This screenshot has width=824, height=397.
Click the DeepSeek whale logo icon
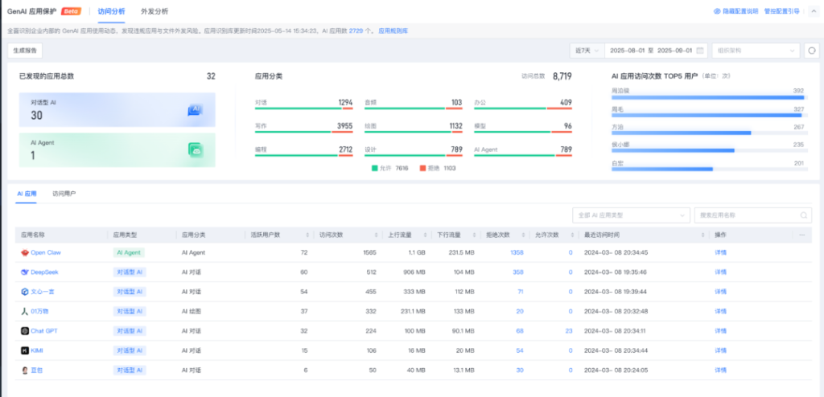click(25, 272)
